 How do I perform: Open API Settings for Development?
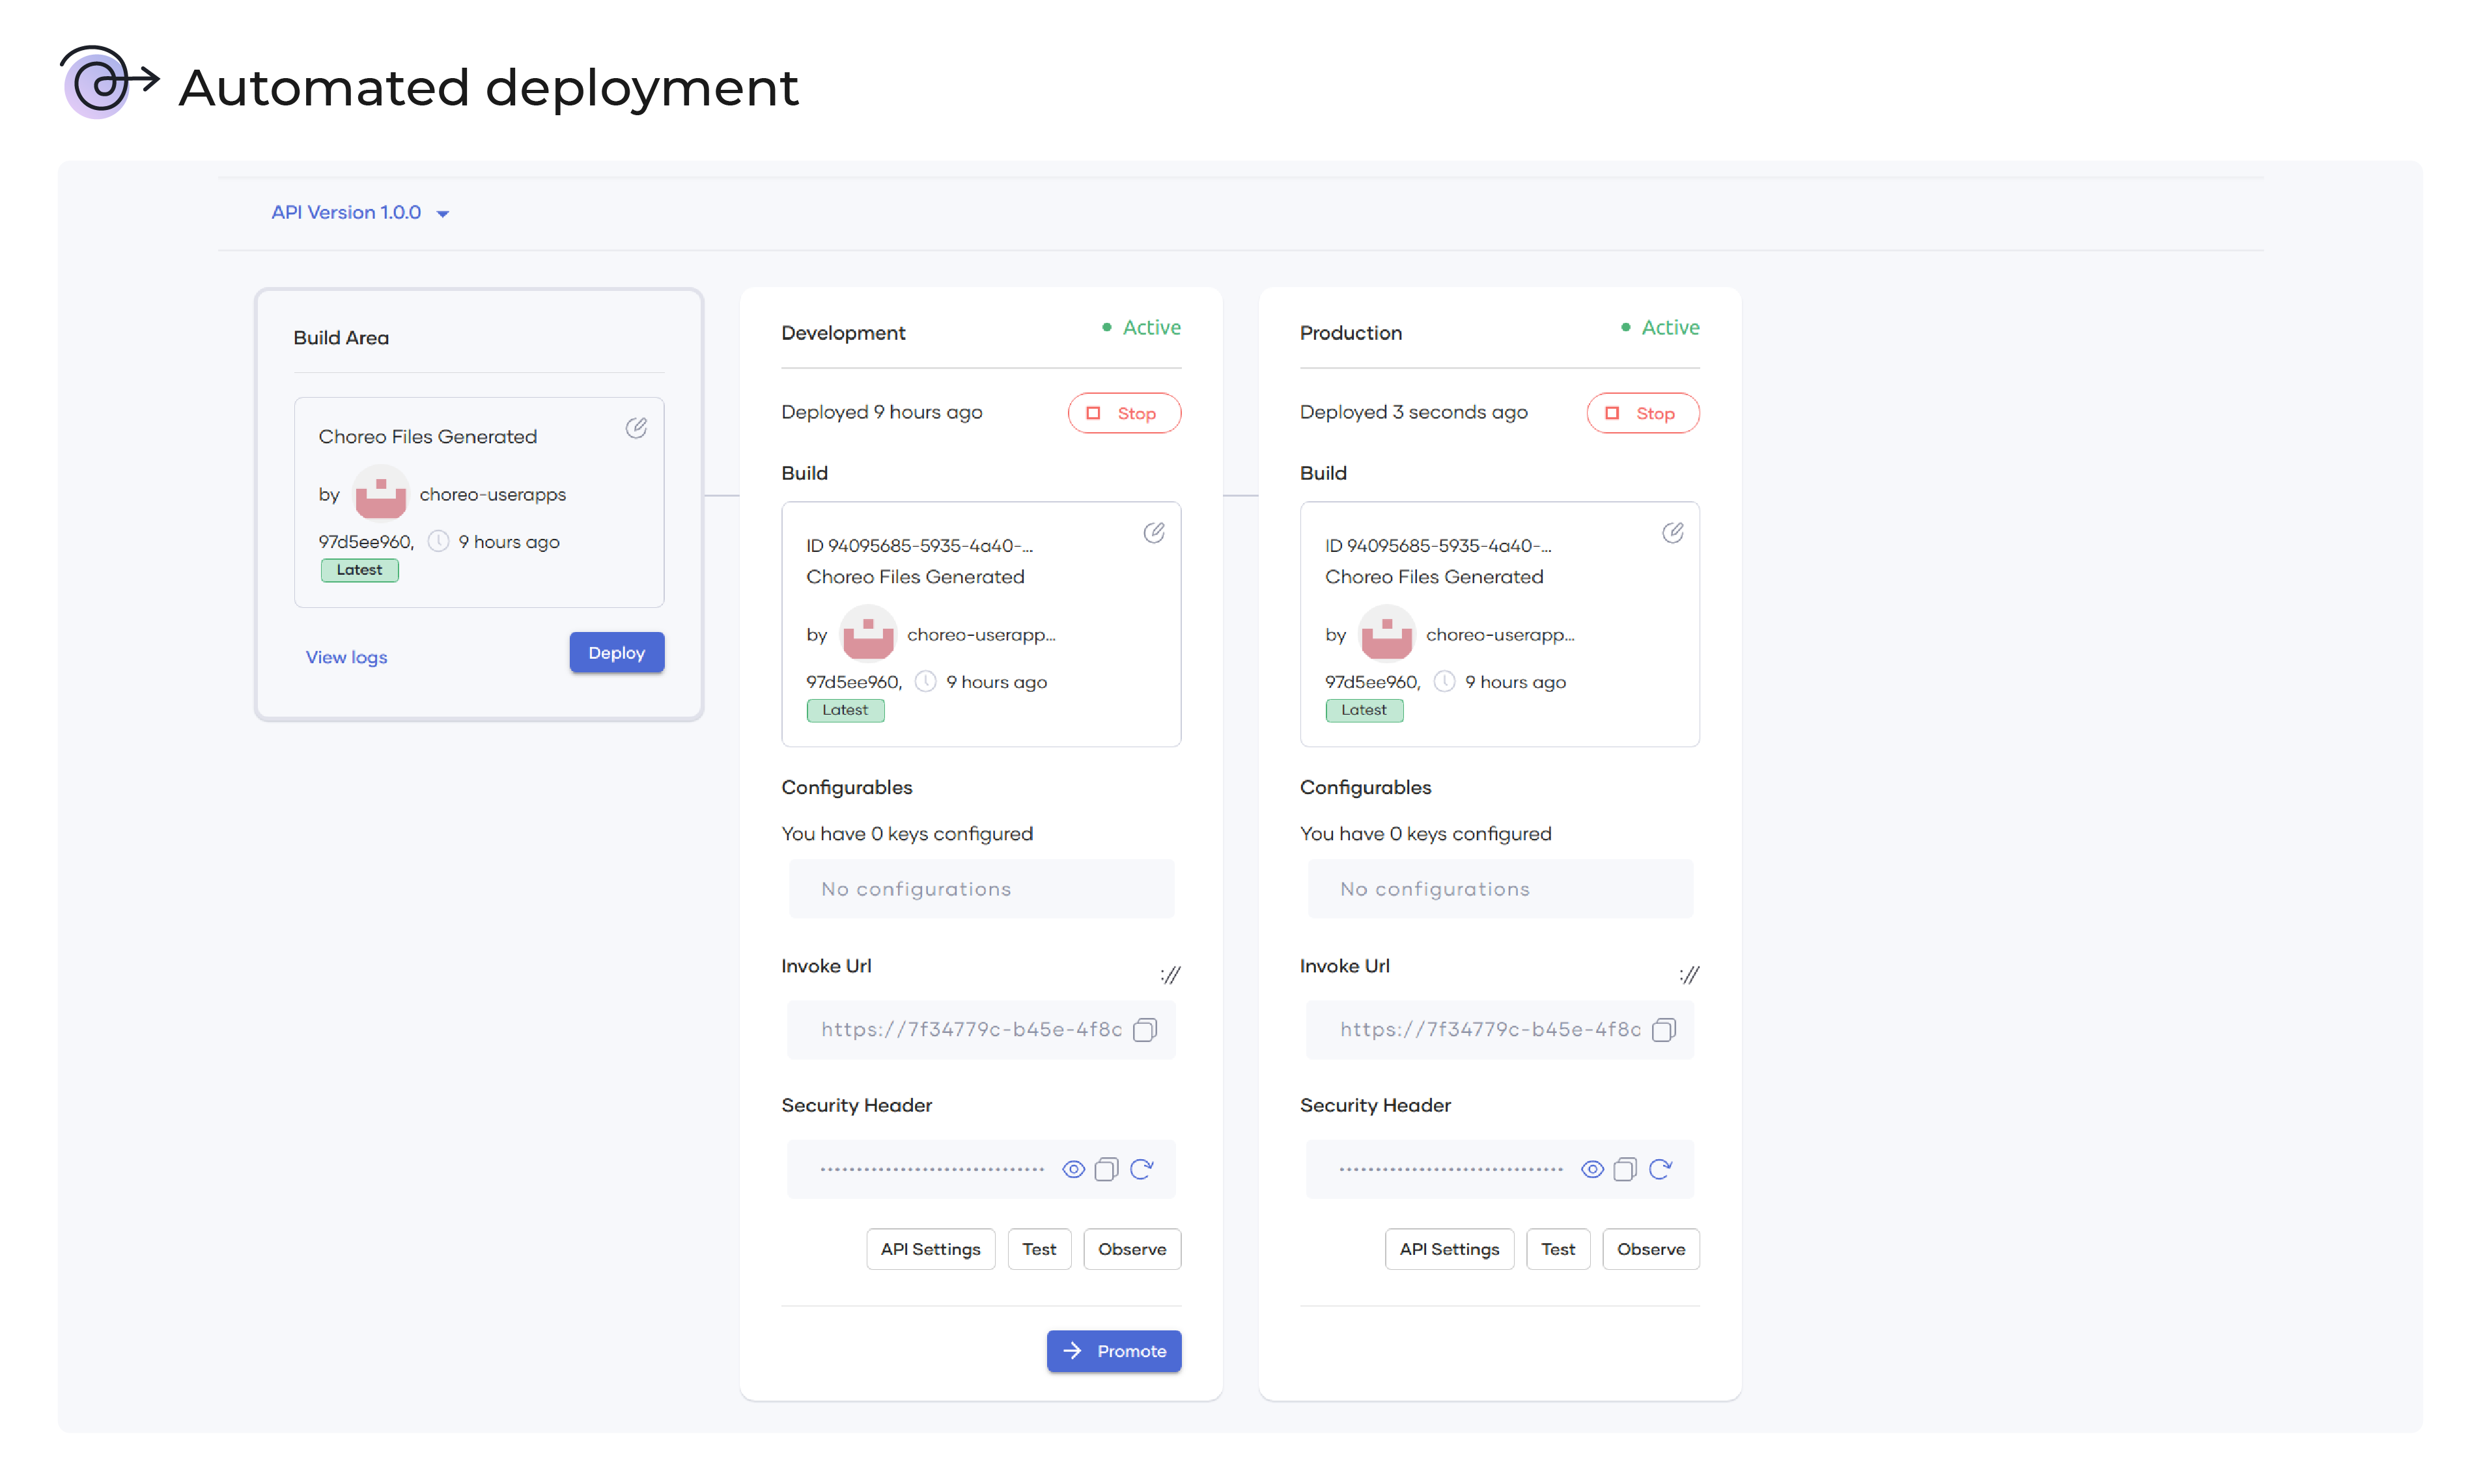coord(931,1249)
